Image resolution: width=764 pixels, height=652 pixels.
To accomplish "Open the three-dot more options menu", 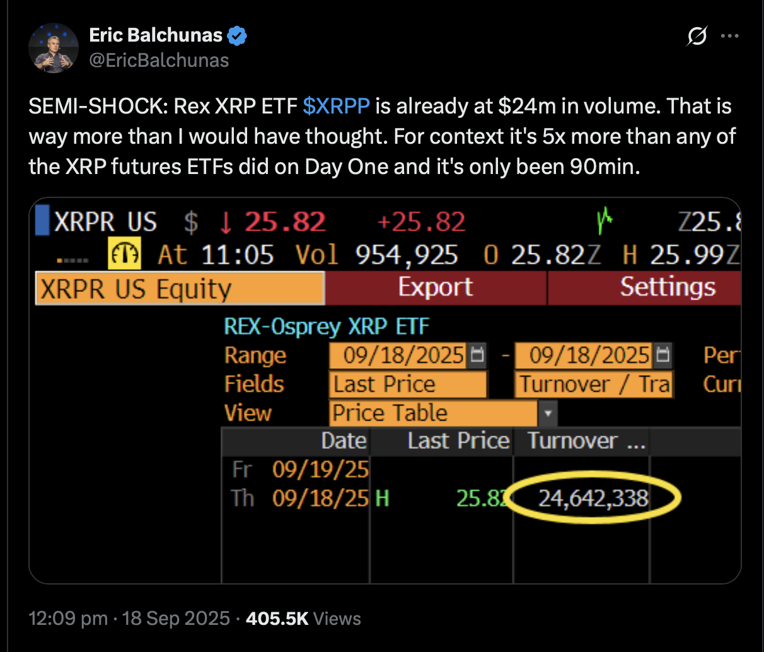I will 729,36.
